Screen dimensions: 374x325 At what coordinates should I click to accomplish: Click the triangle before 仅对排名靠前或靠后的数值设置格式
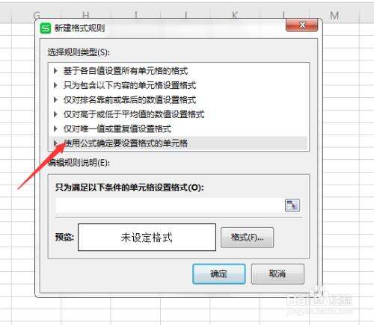(55, 100)
